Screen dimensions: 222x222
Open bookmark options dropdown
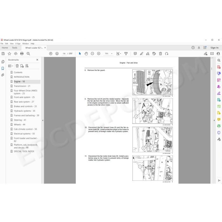pos(10,66)
